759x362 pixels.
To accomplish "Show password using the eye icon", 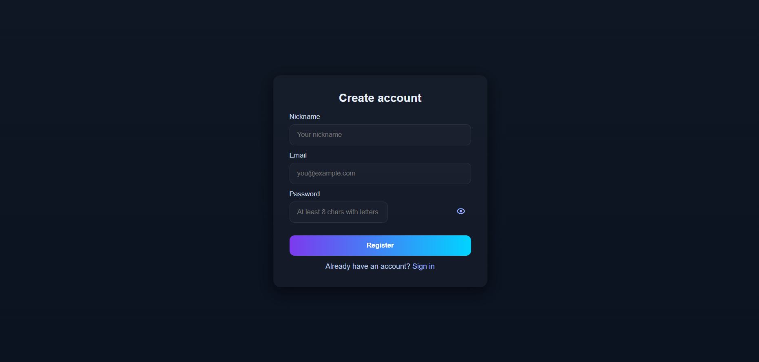I will [x=461, y=211].
